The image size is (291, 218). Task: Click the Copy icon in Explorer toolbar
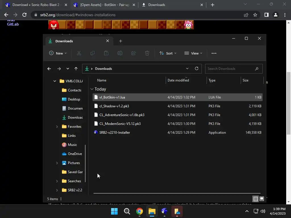92,53
